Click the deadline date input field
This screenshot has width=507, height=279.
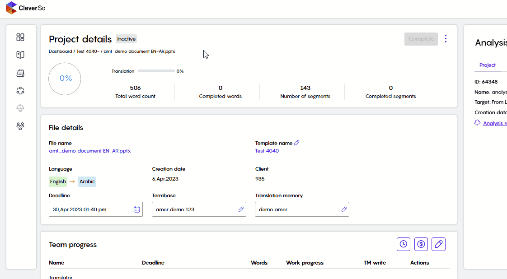[96, 209]
